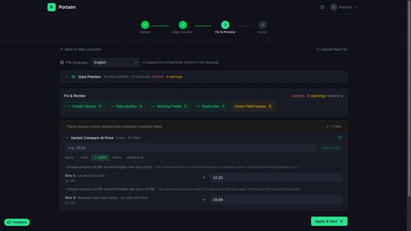Screen dimensions: 411x231
Task: Switch to Missing Fields tab
Action: coord(170,106)
